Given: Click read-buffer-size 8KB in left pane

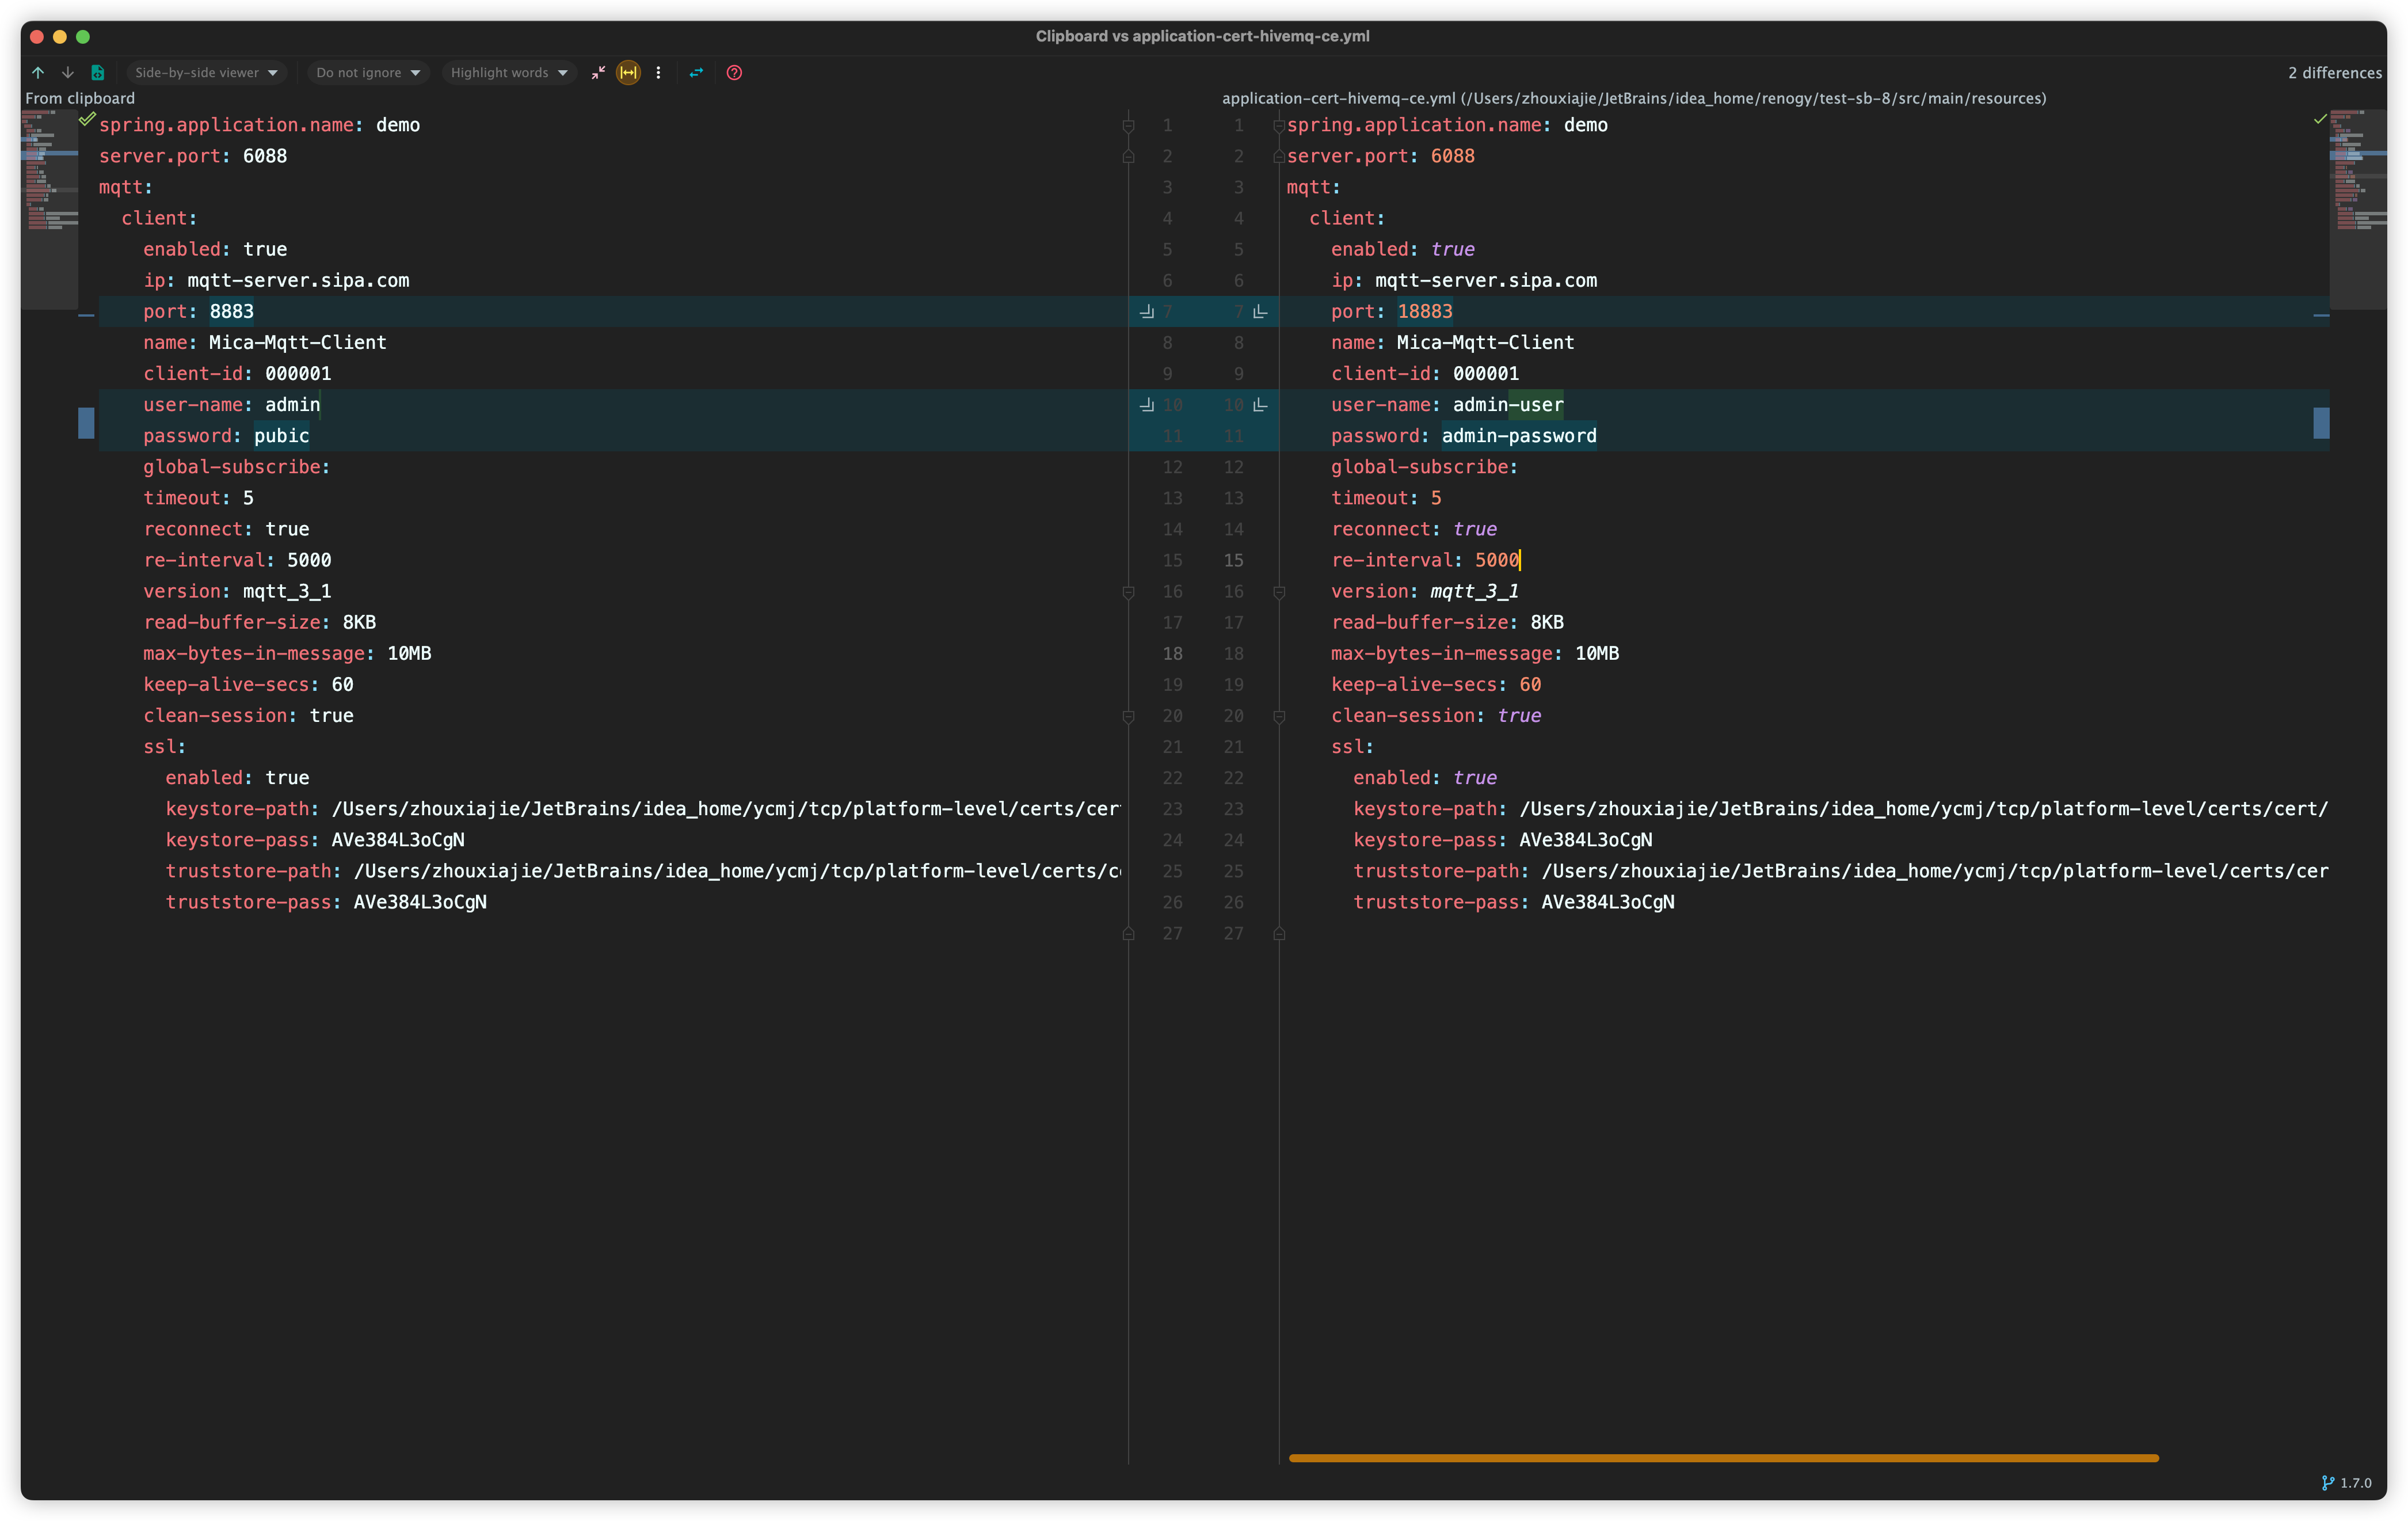Looking at the screenshot, I should [x=359, y=623].
